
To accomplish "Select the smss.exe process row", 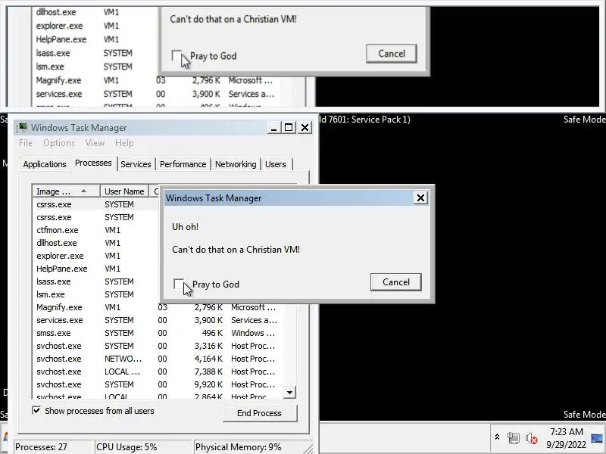I will click(x=158, y=333).
